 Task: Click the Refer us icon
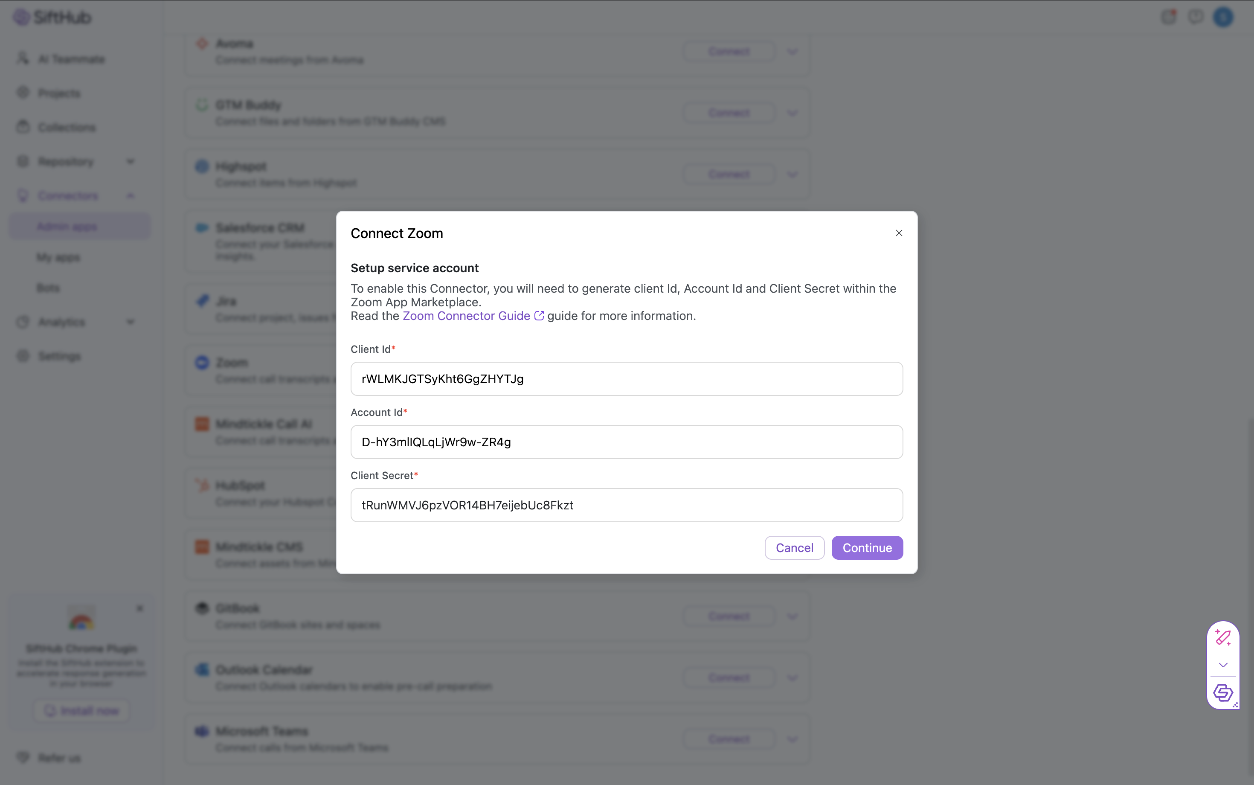(23, 757)
